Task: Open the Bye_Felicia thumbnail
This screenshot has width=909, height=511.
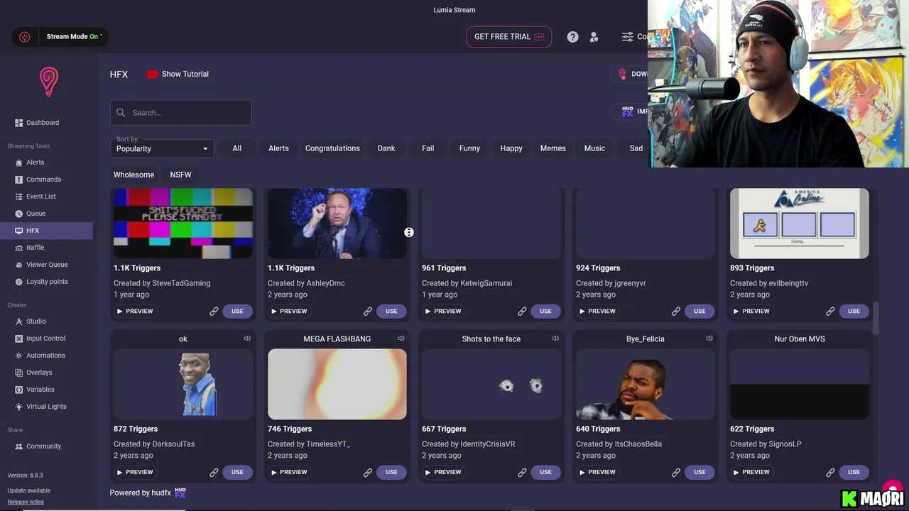Action: point(646,384)
